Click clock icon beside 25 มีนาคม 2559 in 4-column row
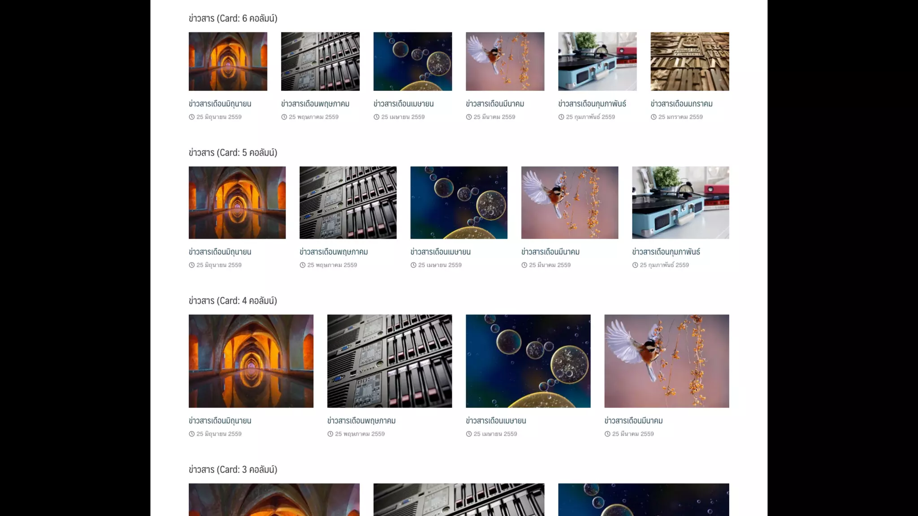This screenshot has width=918, height=516. point(607,434)
